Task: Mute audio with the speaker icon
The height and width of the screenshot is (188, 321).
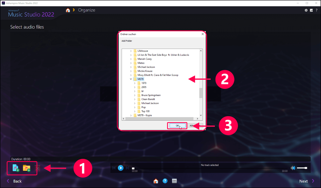Action: (293, 168)
